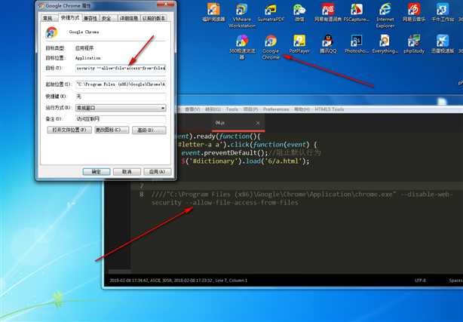Click the Chrome icon in properties dialog
Screen dimensions: 463x322
(52, 32)
